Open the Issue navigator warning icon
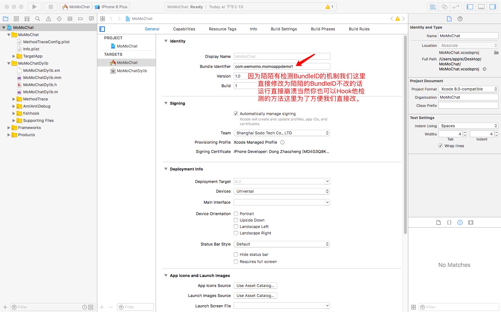The height and width of the screenshot is (312, 501). pos(48,19)
